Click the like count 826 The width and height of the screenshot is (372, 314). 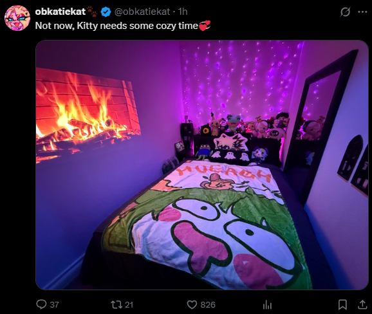point(208,304)
